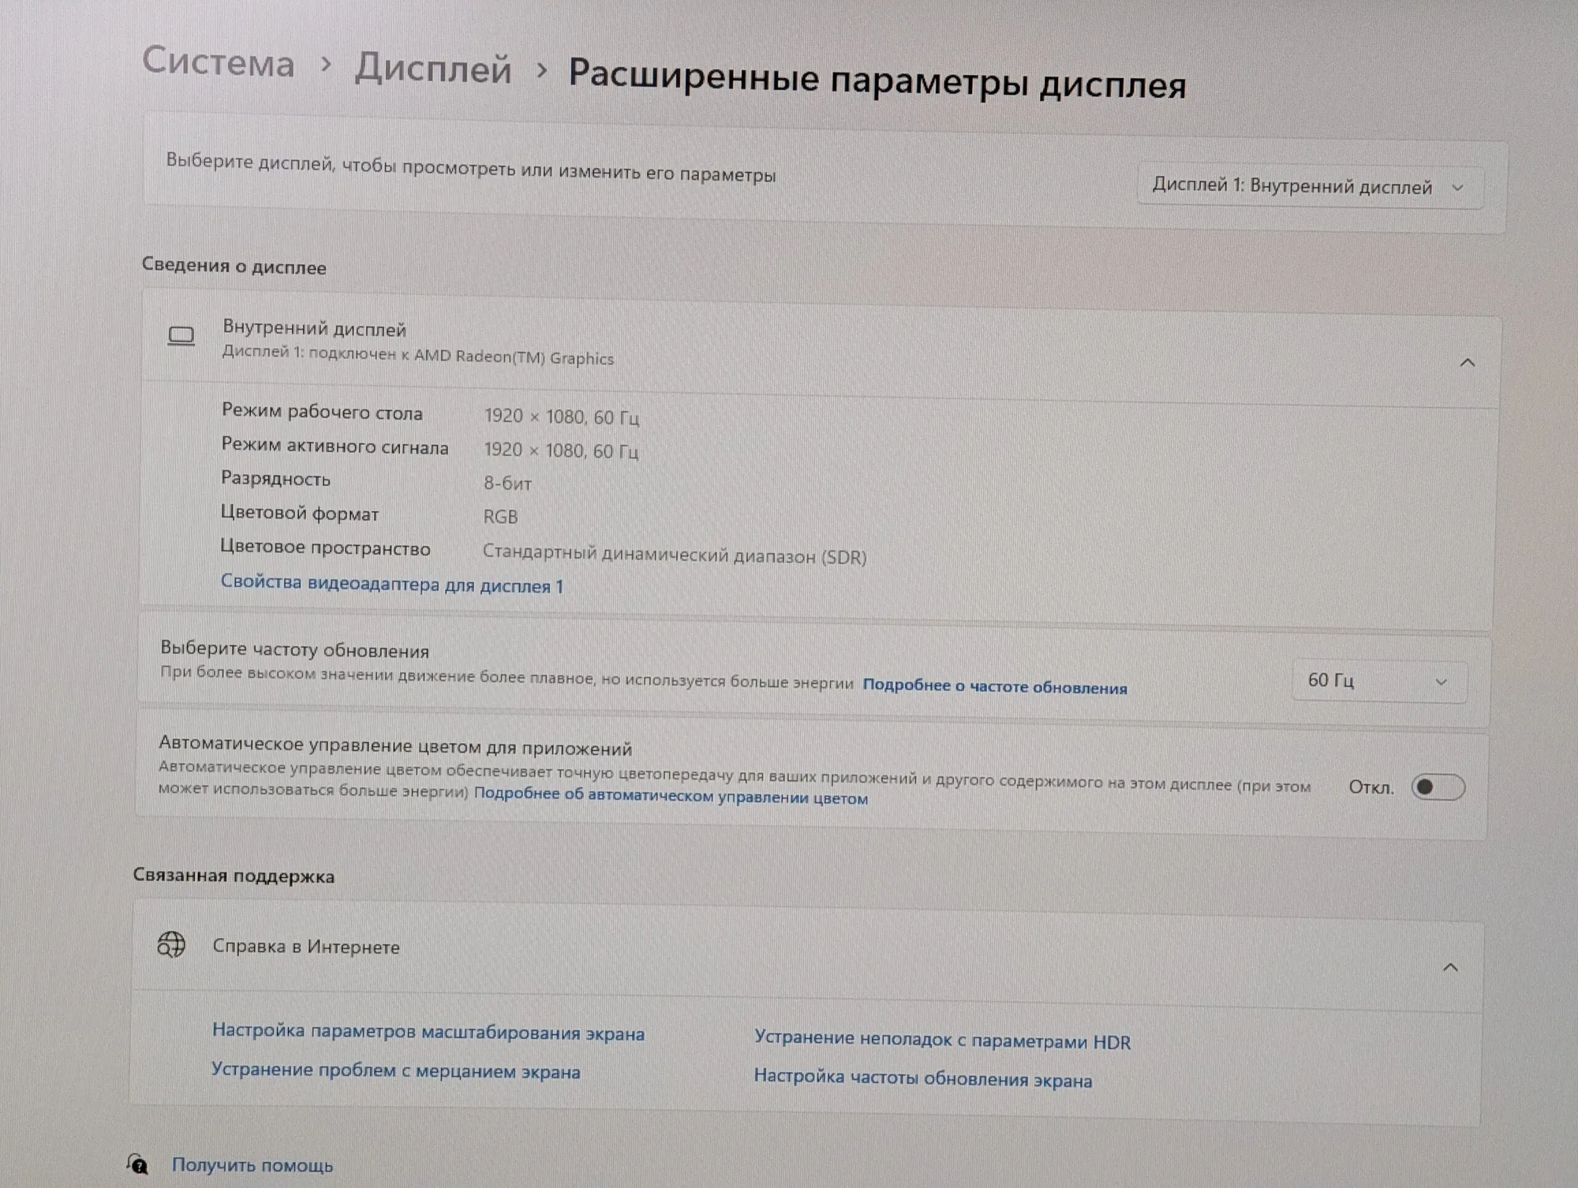
Task: Select the Режим рабочего стола value text
Action: tap(562, 417)
